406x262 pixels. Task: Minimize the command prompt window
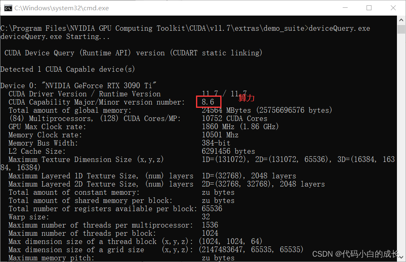346,7
